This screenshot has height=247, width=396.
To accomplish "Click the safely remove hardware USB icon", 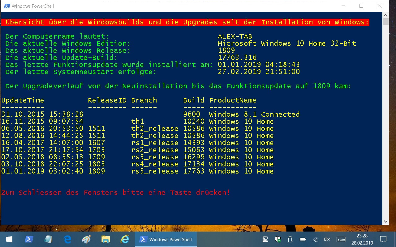I will point(290,239).
